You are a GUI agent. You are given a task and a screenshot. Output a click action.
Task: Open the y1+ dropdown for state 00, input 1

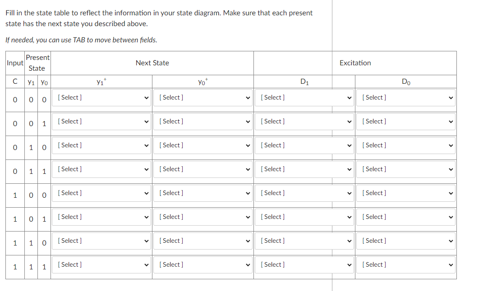(x=101, y=193)
